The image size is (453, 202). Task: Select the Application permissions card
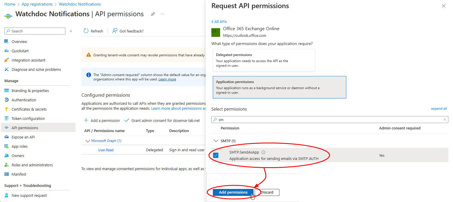coord(279,87)
